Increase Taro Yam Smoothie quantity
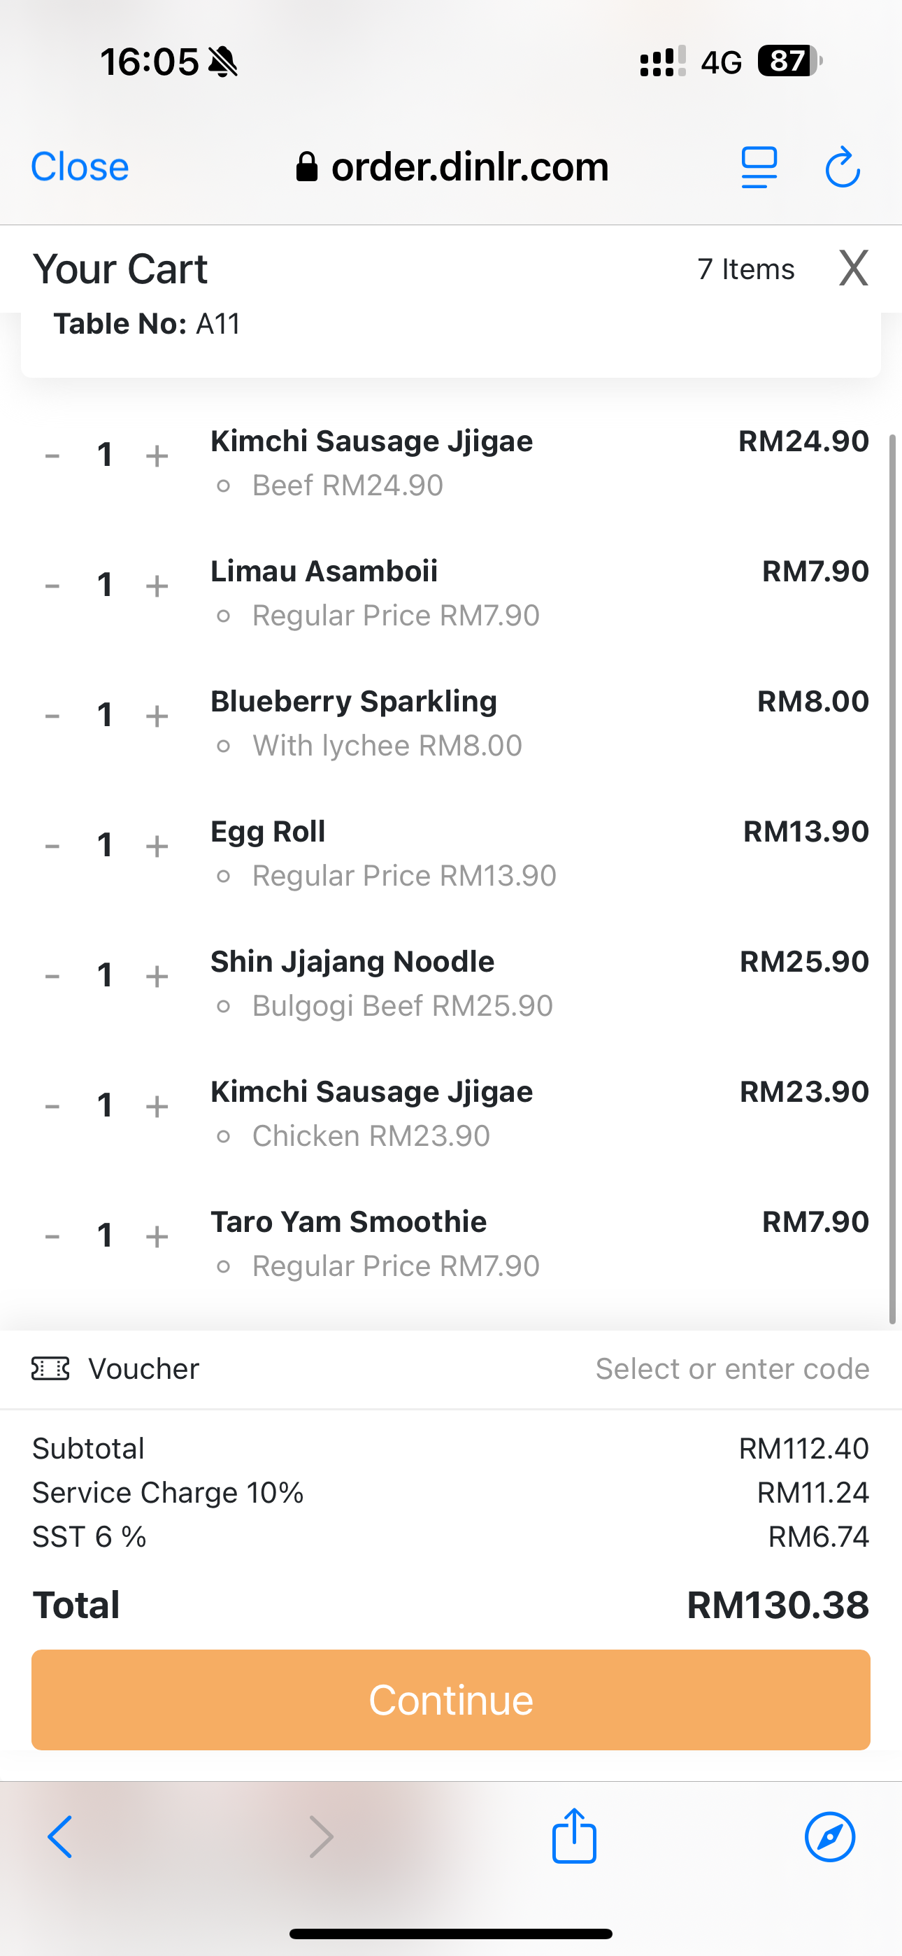The image size is (902, 1956). point(157,1236)
